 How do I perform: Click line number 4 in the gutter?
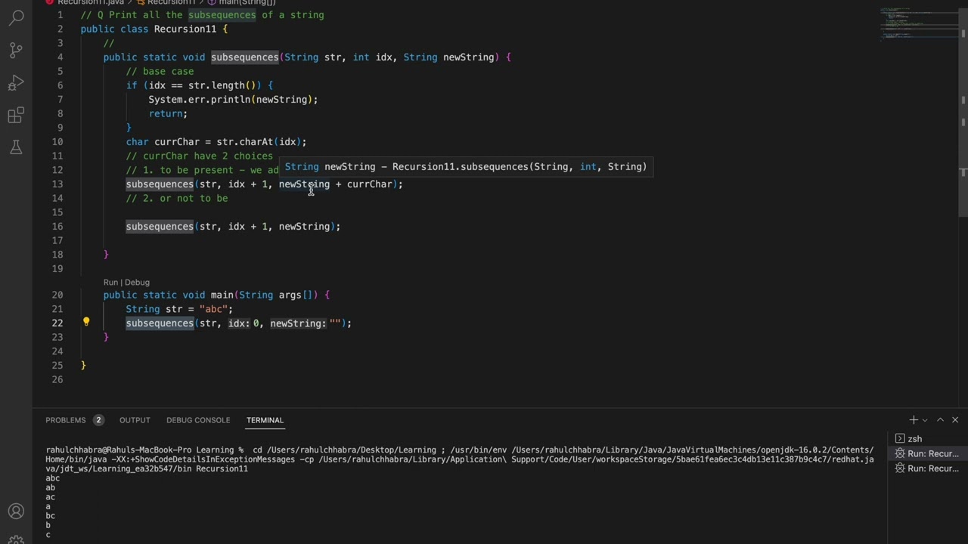click(x=60, y=57)
